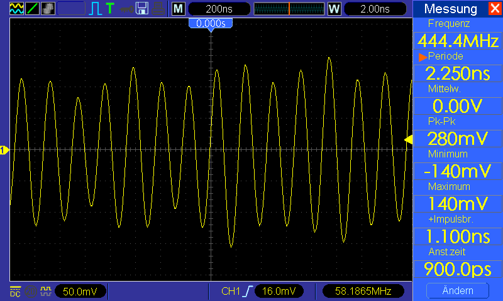
Task: Select the green diagonal line icon
Action: (32, 8)
